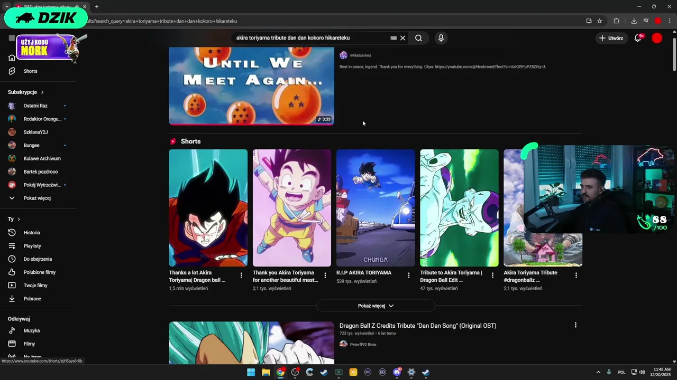Open the Windows Start menu
The height and width of the screenshot is (380, 677).
pyautogui.click(x=251, y=372)
